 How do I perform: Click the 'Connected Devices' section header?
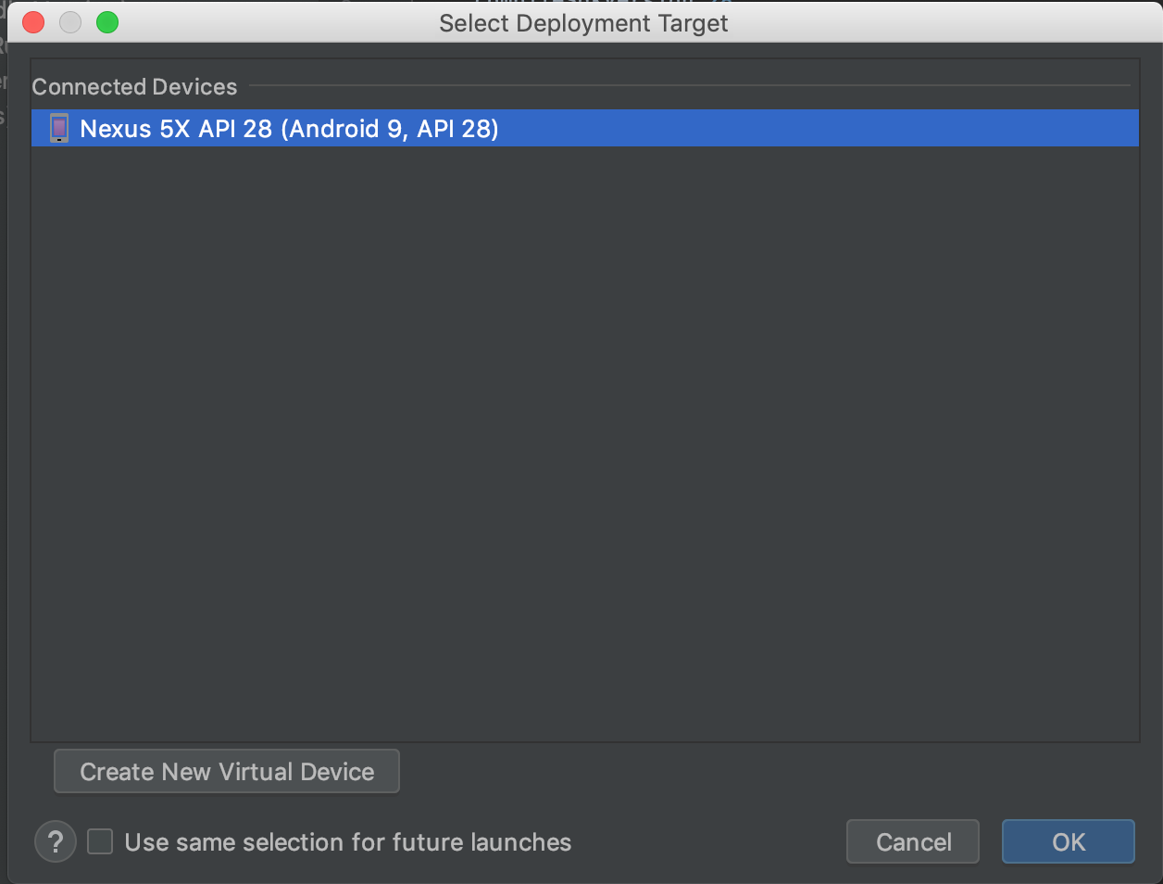point(134,87)
